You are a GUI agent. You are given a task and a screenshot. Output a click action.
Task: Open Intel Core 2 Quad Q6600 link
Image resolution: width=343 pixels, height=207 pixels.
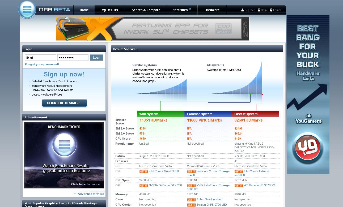pos(164,171)
